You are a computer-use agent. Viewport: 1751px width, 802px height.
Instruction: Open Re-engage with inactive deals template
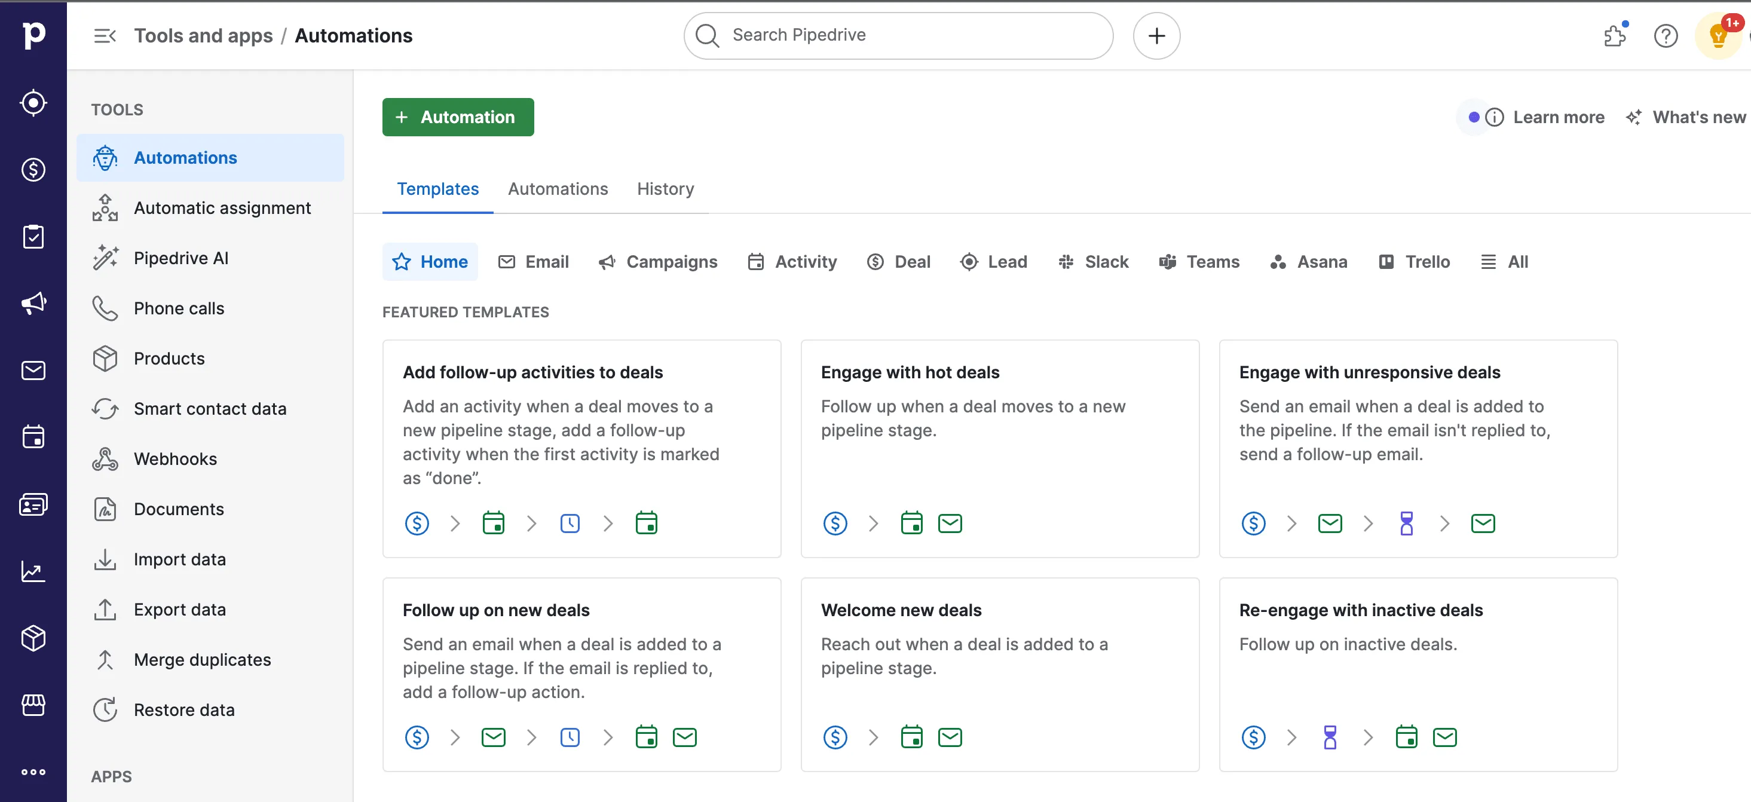1418,674
